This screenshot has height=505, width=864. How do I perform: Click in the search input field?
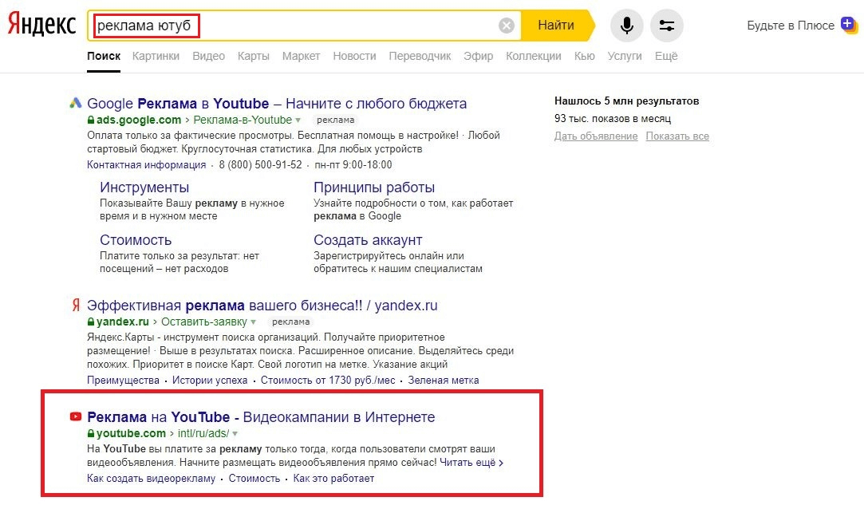(343, 26)
